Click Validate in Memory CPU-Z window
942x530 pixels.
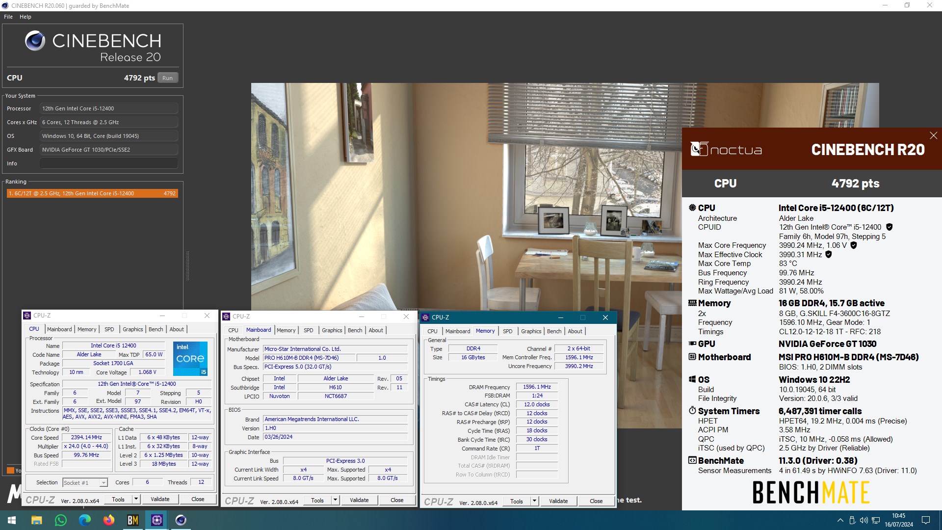click(558, 502)
